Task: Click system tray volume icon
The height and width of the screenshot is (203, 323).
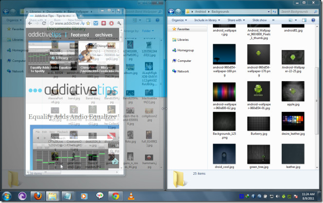Action: (277, 196)
